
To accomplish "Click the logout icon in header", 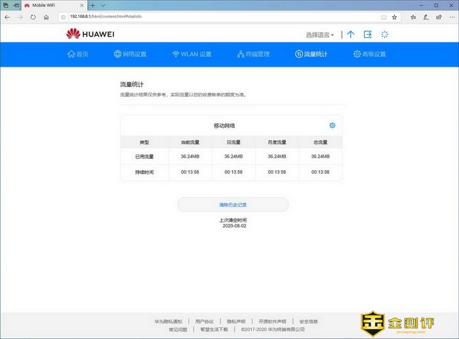I will (x=368, y=34).
